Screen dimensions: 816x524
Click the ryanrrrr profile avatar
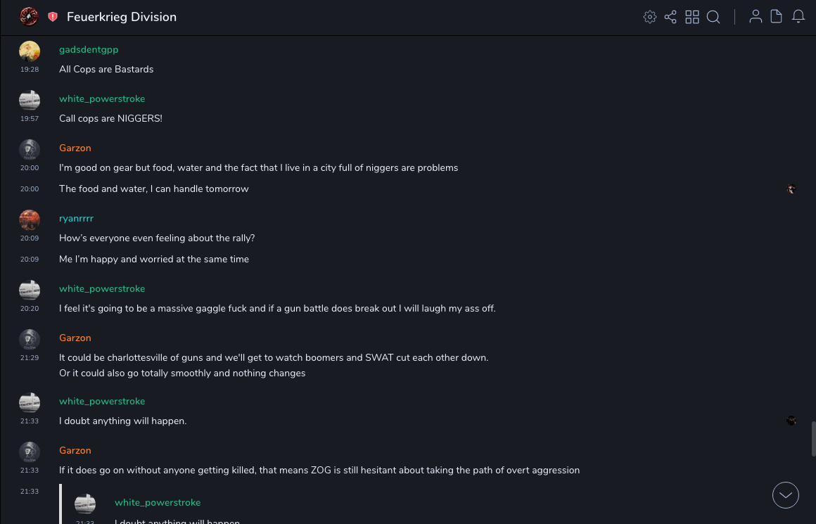(30, 220)
